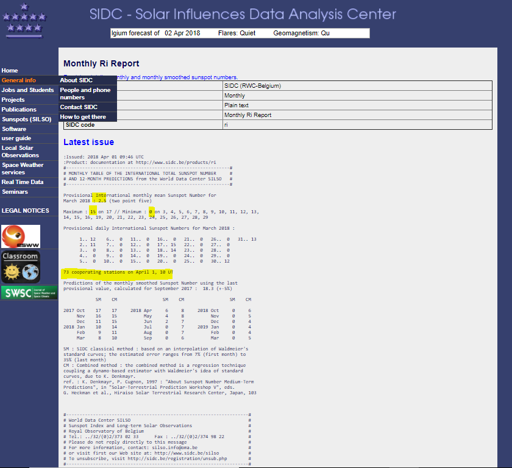Click the highlighted Maximum value 15
Viewport: 512px width, 468px height.
point(93,212)
